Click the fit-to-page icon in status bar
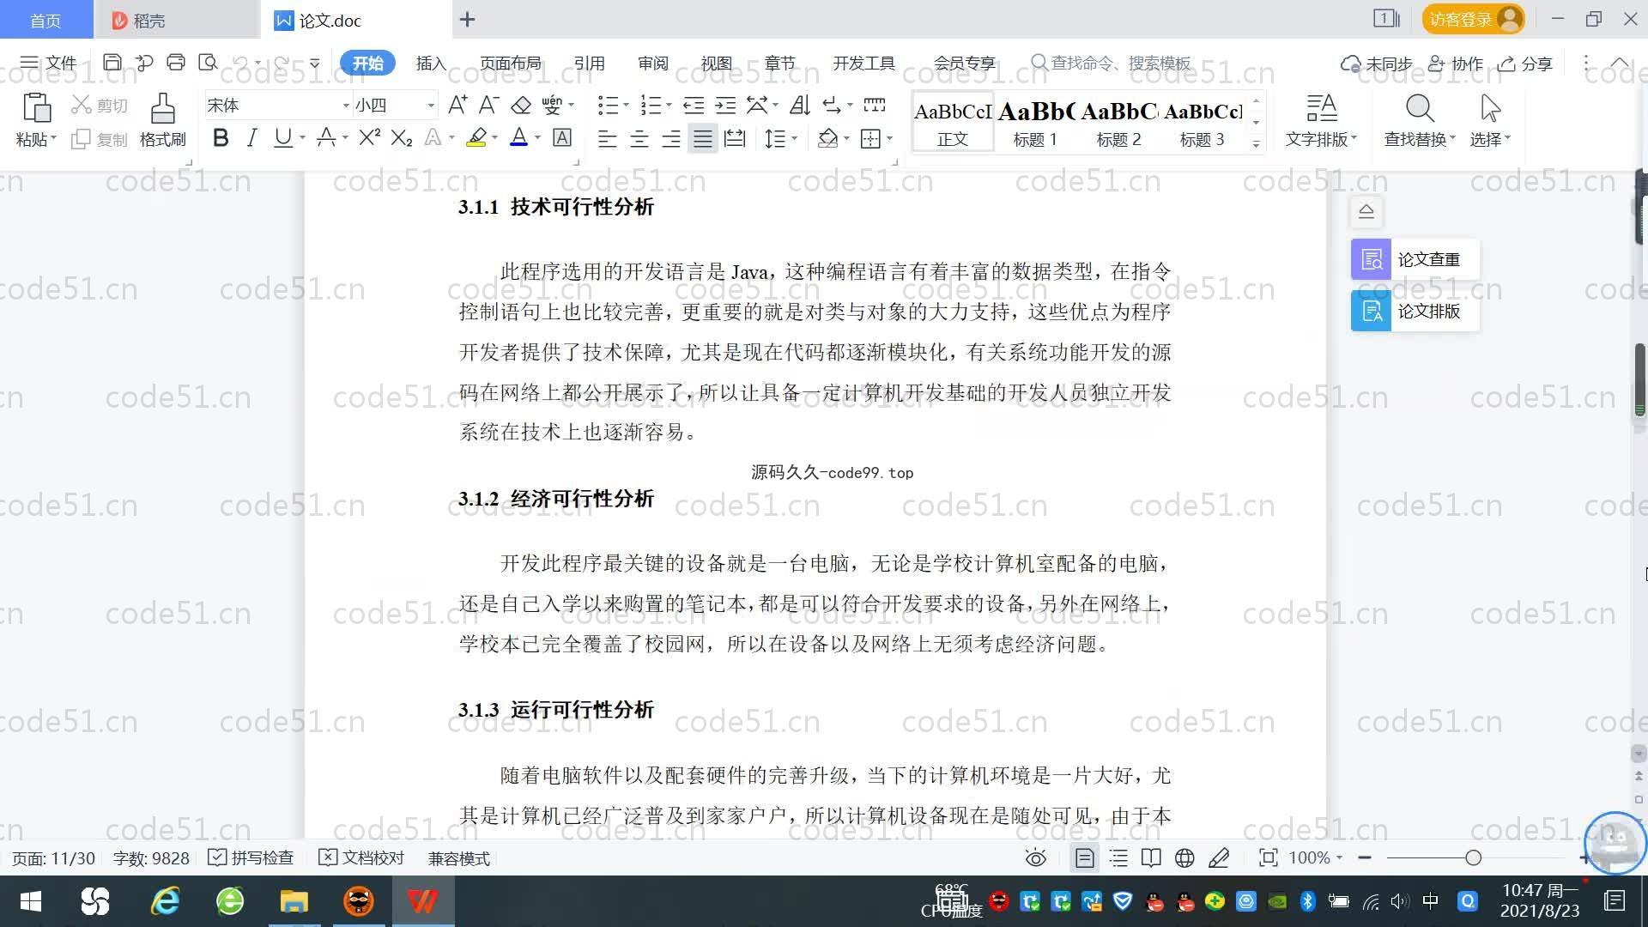Screen dimensions: 1648x927 tap(1268, 857)
